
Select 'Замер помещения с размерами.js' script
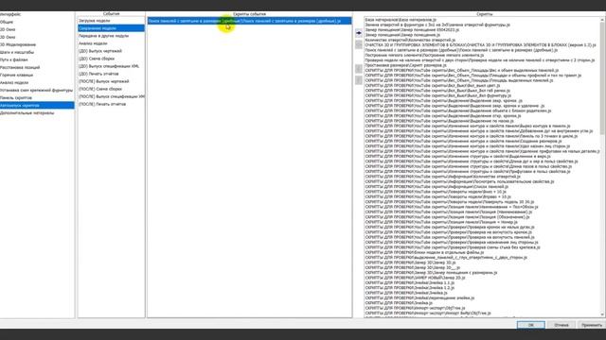(431, 273)
